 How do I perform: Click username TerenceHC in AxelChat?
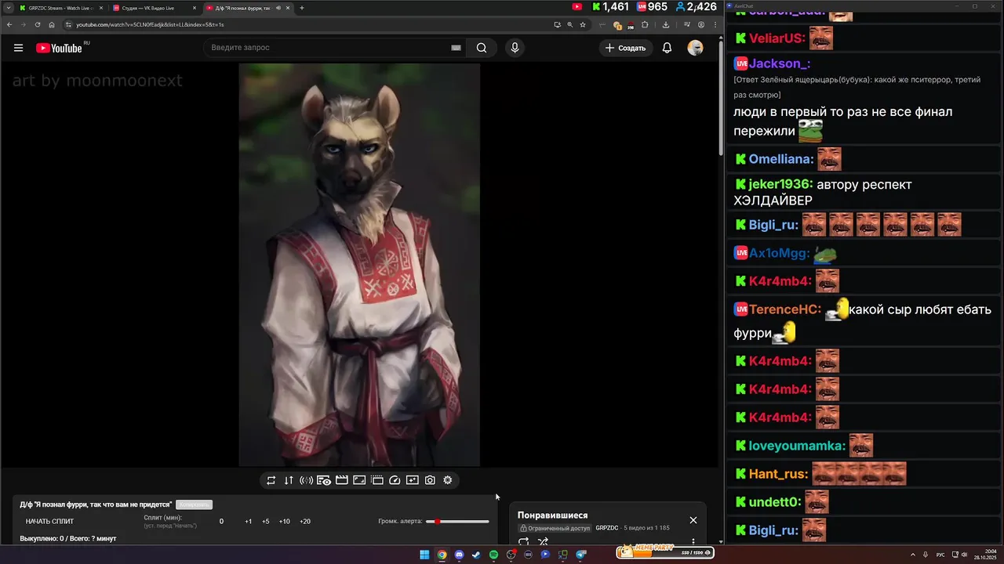pyautogui.click(x=785, y=309)
